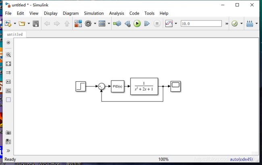The image size is (262, 165).
Task: Click the Step Forward button
Action: click(x=147, y=23)
